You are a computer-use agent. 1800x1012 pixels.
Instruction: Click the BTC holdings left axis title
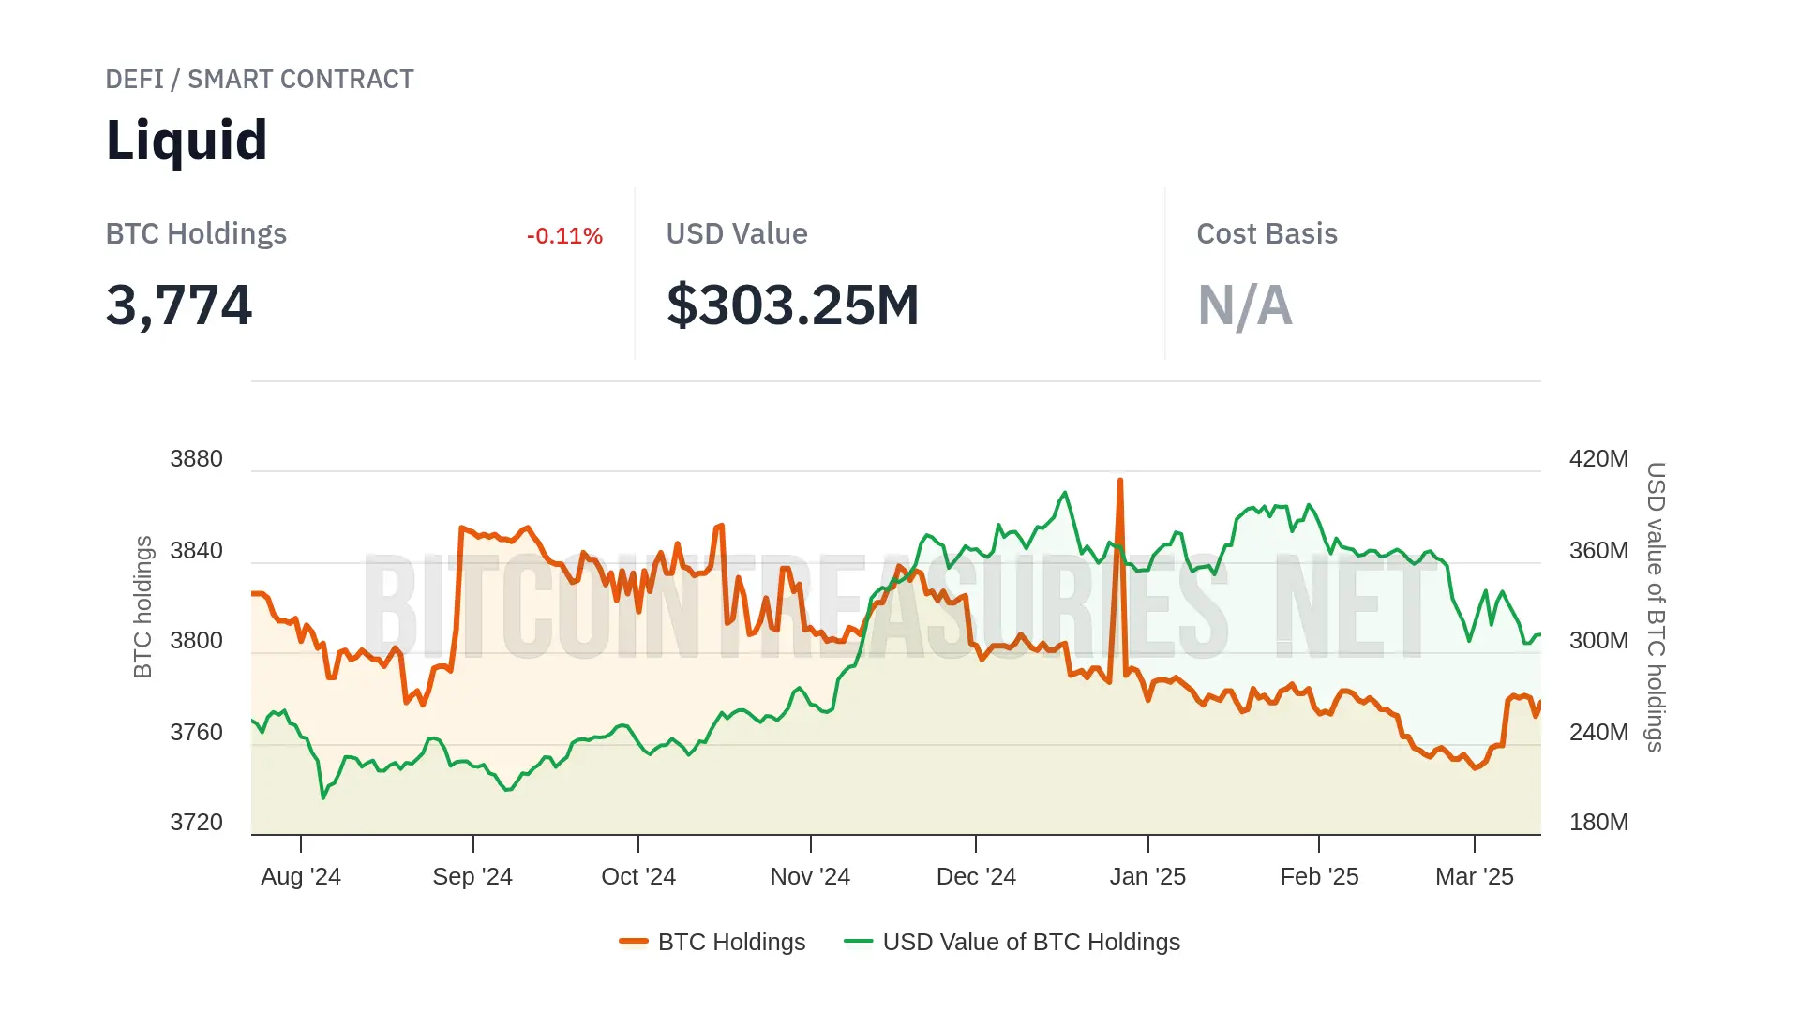[142, 607]
